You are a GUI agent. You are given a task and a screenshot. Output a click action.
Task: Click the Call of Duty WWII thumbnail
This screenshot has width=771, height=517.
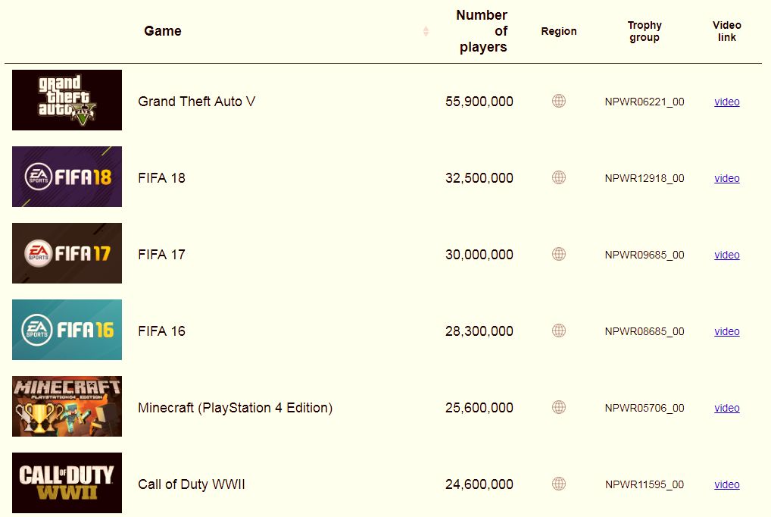click(67, 483)
